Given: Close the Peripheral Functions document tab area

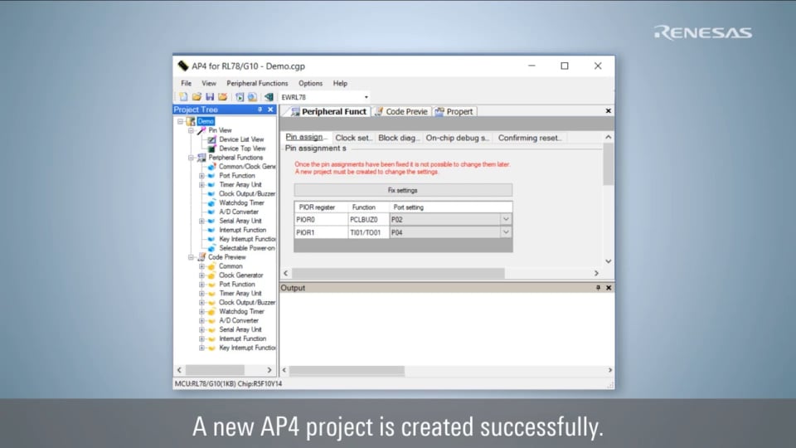Looking at the screenshot, I should click(608, 110).
